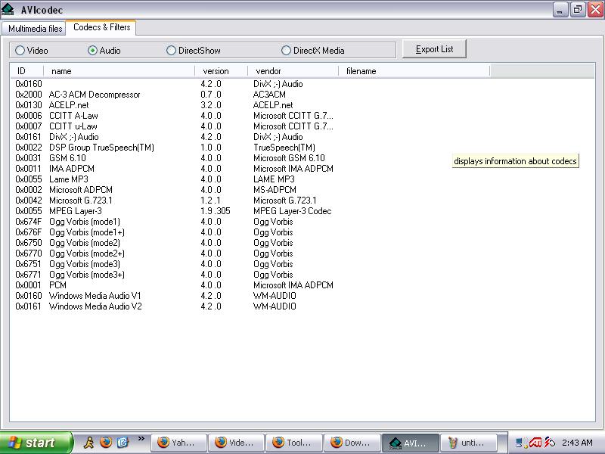Click the AVI... taskbar button
This screenshot has height=454, width=605.
pos(410,443)
